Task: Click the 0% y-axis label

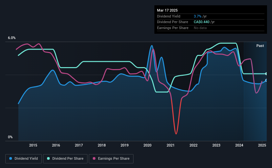Action: [x=10, y=137]
